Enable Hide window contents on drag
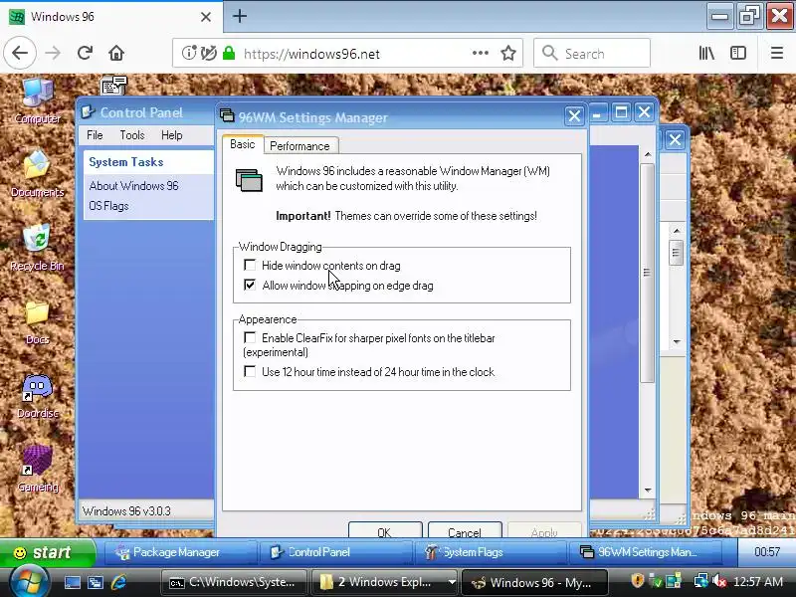The image size is (796, 597). [250, 265]
